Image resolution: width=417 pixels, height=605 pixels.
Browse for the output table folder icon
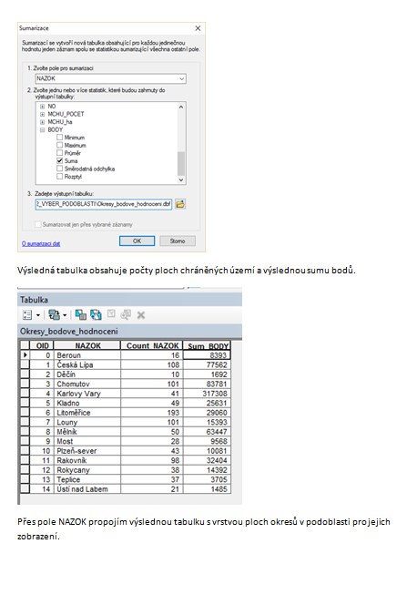(180, 204)
